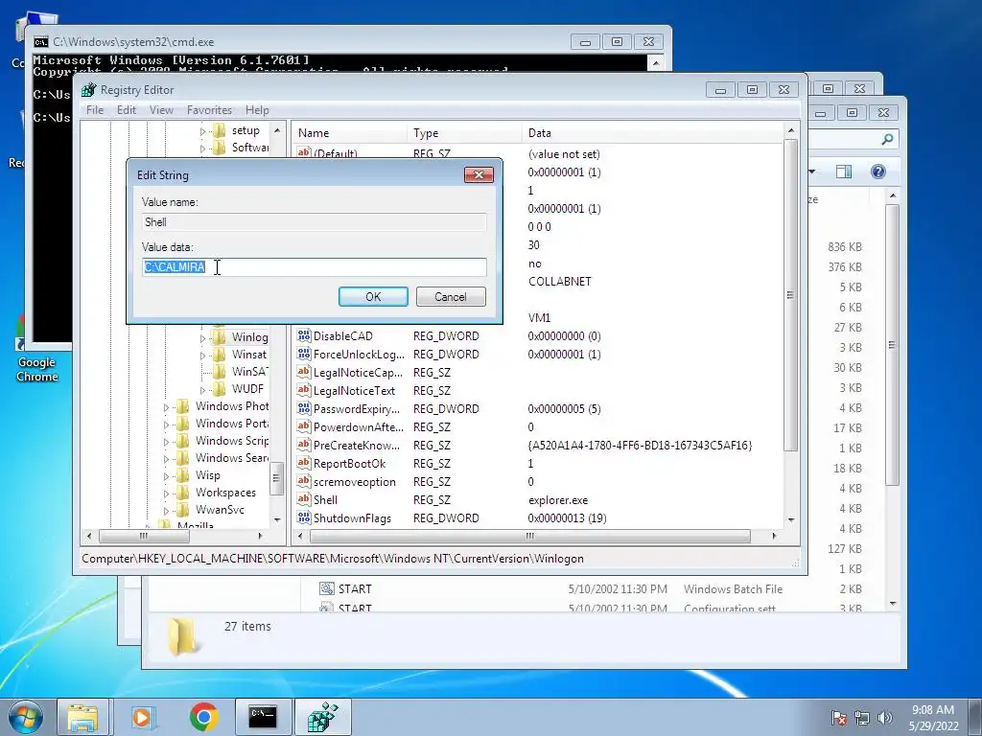982x736 pixels.
Task: Open Google Chrome from the taskbar
Action: 203,717
